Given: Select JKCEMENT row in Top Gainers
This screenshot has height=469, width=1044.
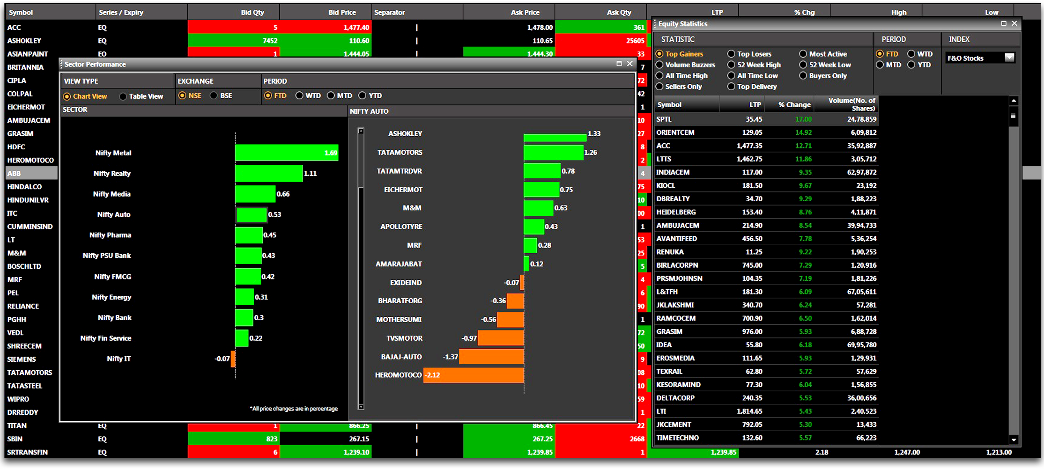Looking at the screenshot, I should pos(766,425).
